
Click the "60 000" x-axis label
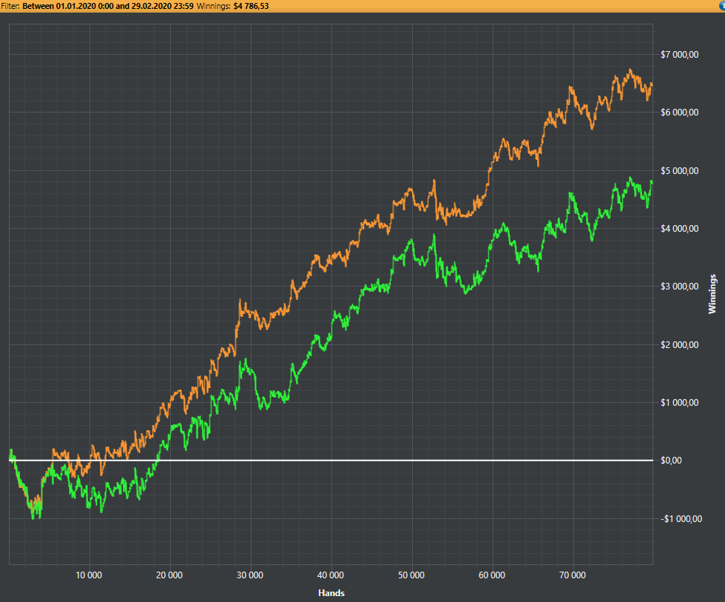pyautogui.click(x=492, y=575)
